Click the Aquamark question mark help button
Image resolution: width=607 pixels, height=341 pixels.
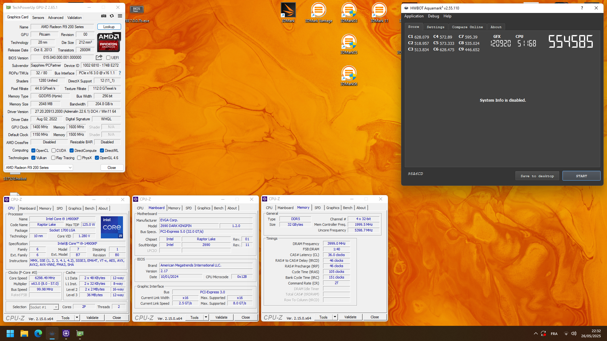pos(582,8)
